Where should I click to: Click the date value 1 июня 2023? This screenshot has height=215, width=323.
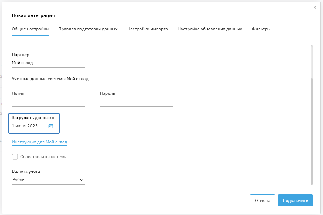point(25,126)
